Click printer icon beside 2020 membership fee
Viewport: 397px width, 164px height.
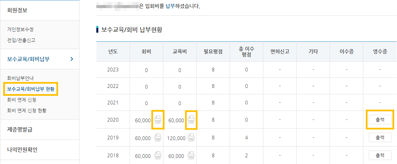tap(158, 120)
